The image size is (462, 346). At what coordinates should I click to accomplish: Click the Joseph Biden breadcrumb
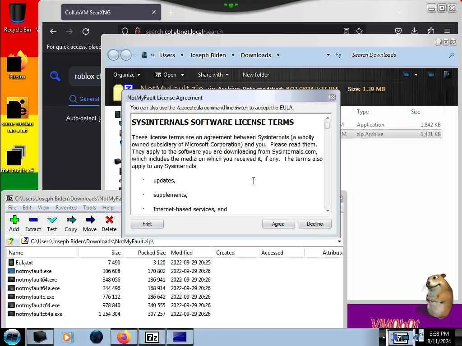point(208,55)
